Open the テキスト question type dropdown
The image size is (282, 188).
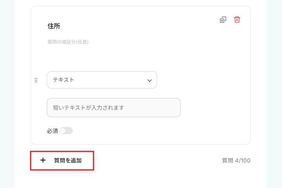pos(102,80)
